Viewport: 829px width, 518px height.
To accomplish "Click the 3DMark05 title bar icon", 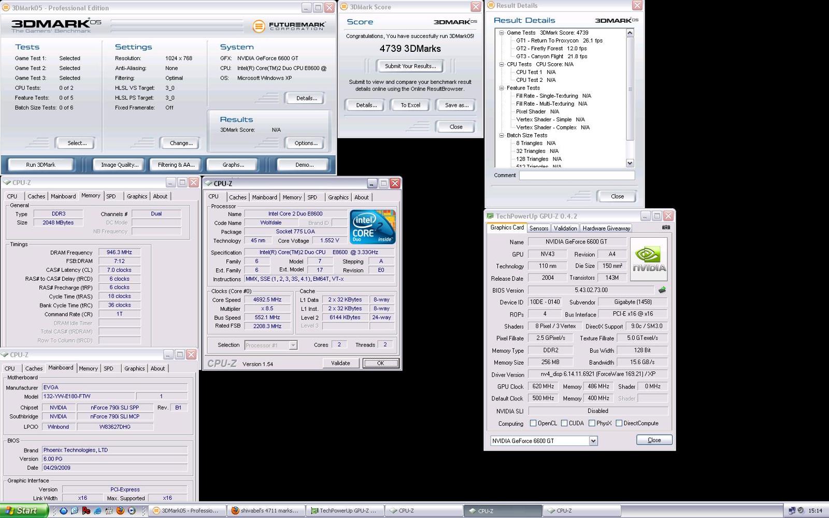I will [x=6, y=8].
